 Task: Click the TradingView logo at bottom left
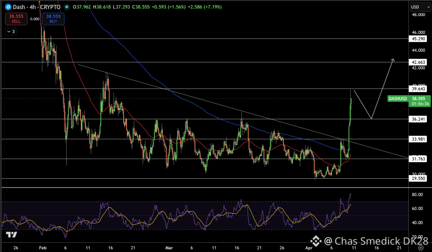click(11, 235)
